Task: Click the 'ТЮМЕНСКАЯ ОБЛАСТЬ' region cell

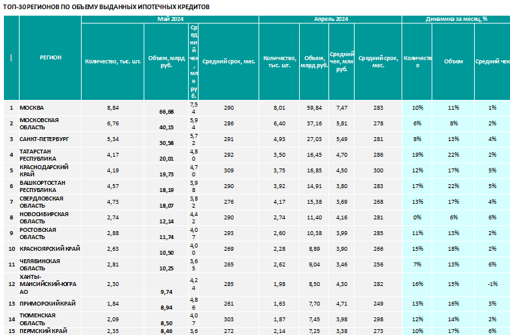Action: pyautogui.click(x=50, y=319)
